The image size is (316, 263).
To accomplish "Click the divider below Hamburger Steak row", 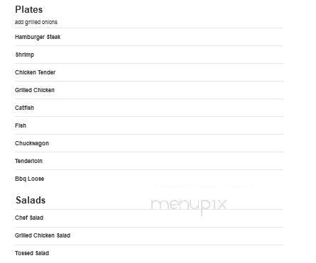I will (x=149, y=45).
